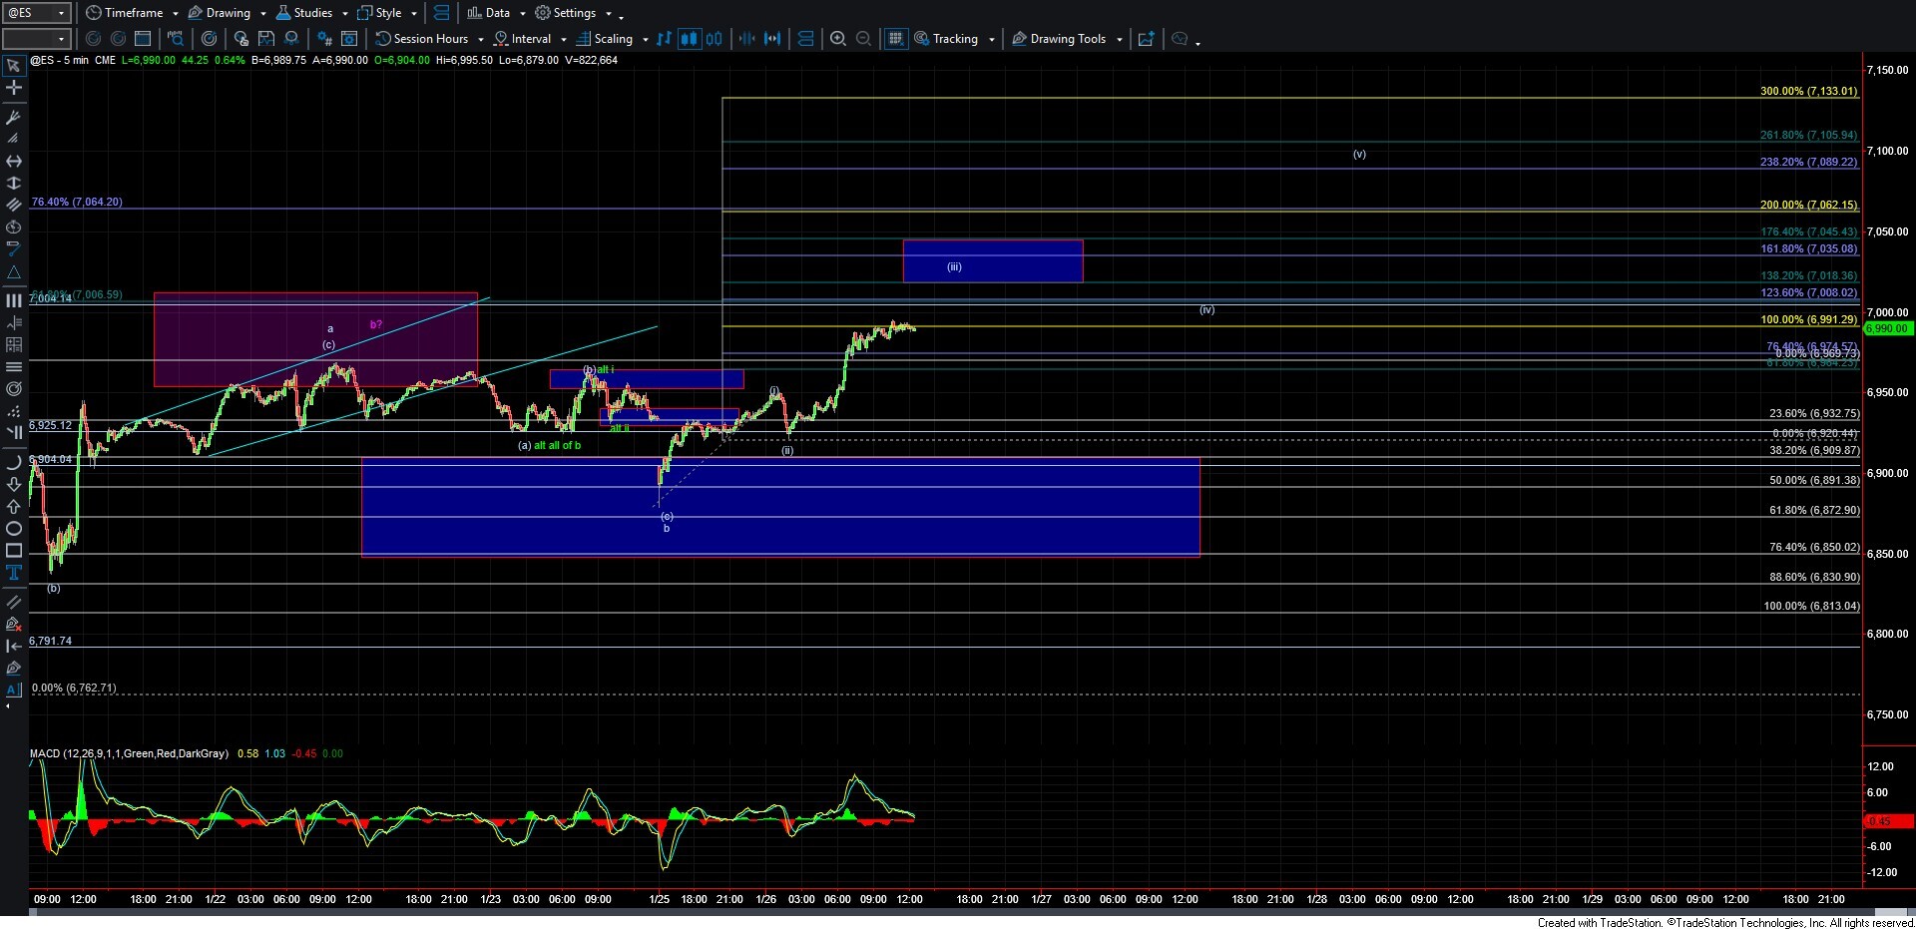Image resolution: width=1916 pixels, height=929 pixels.
Task: Choose the Ellipse drawing tool
Action: (x=14, y=529)
